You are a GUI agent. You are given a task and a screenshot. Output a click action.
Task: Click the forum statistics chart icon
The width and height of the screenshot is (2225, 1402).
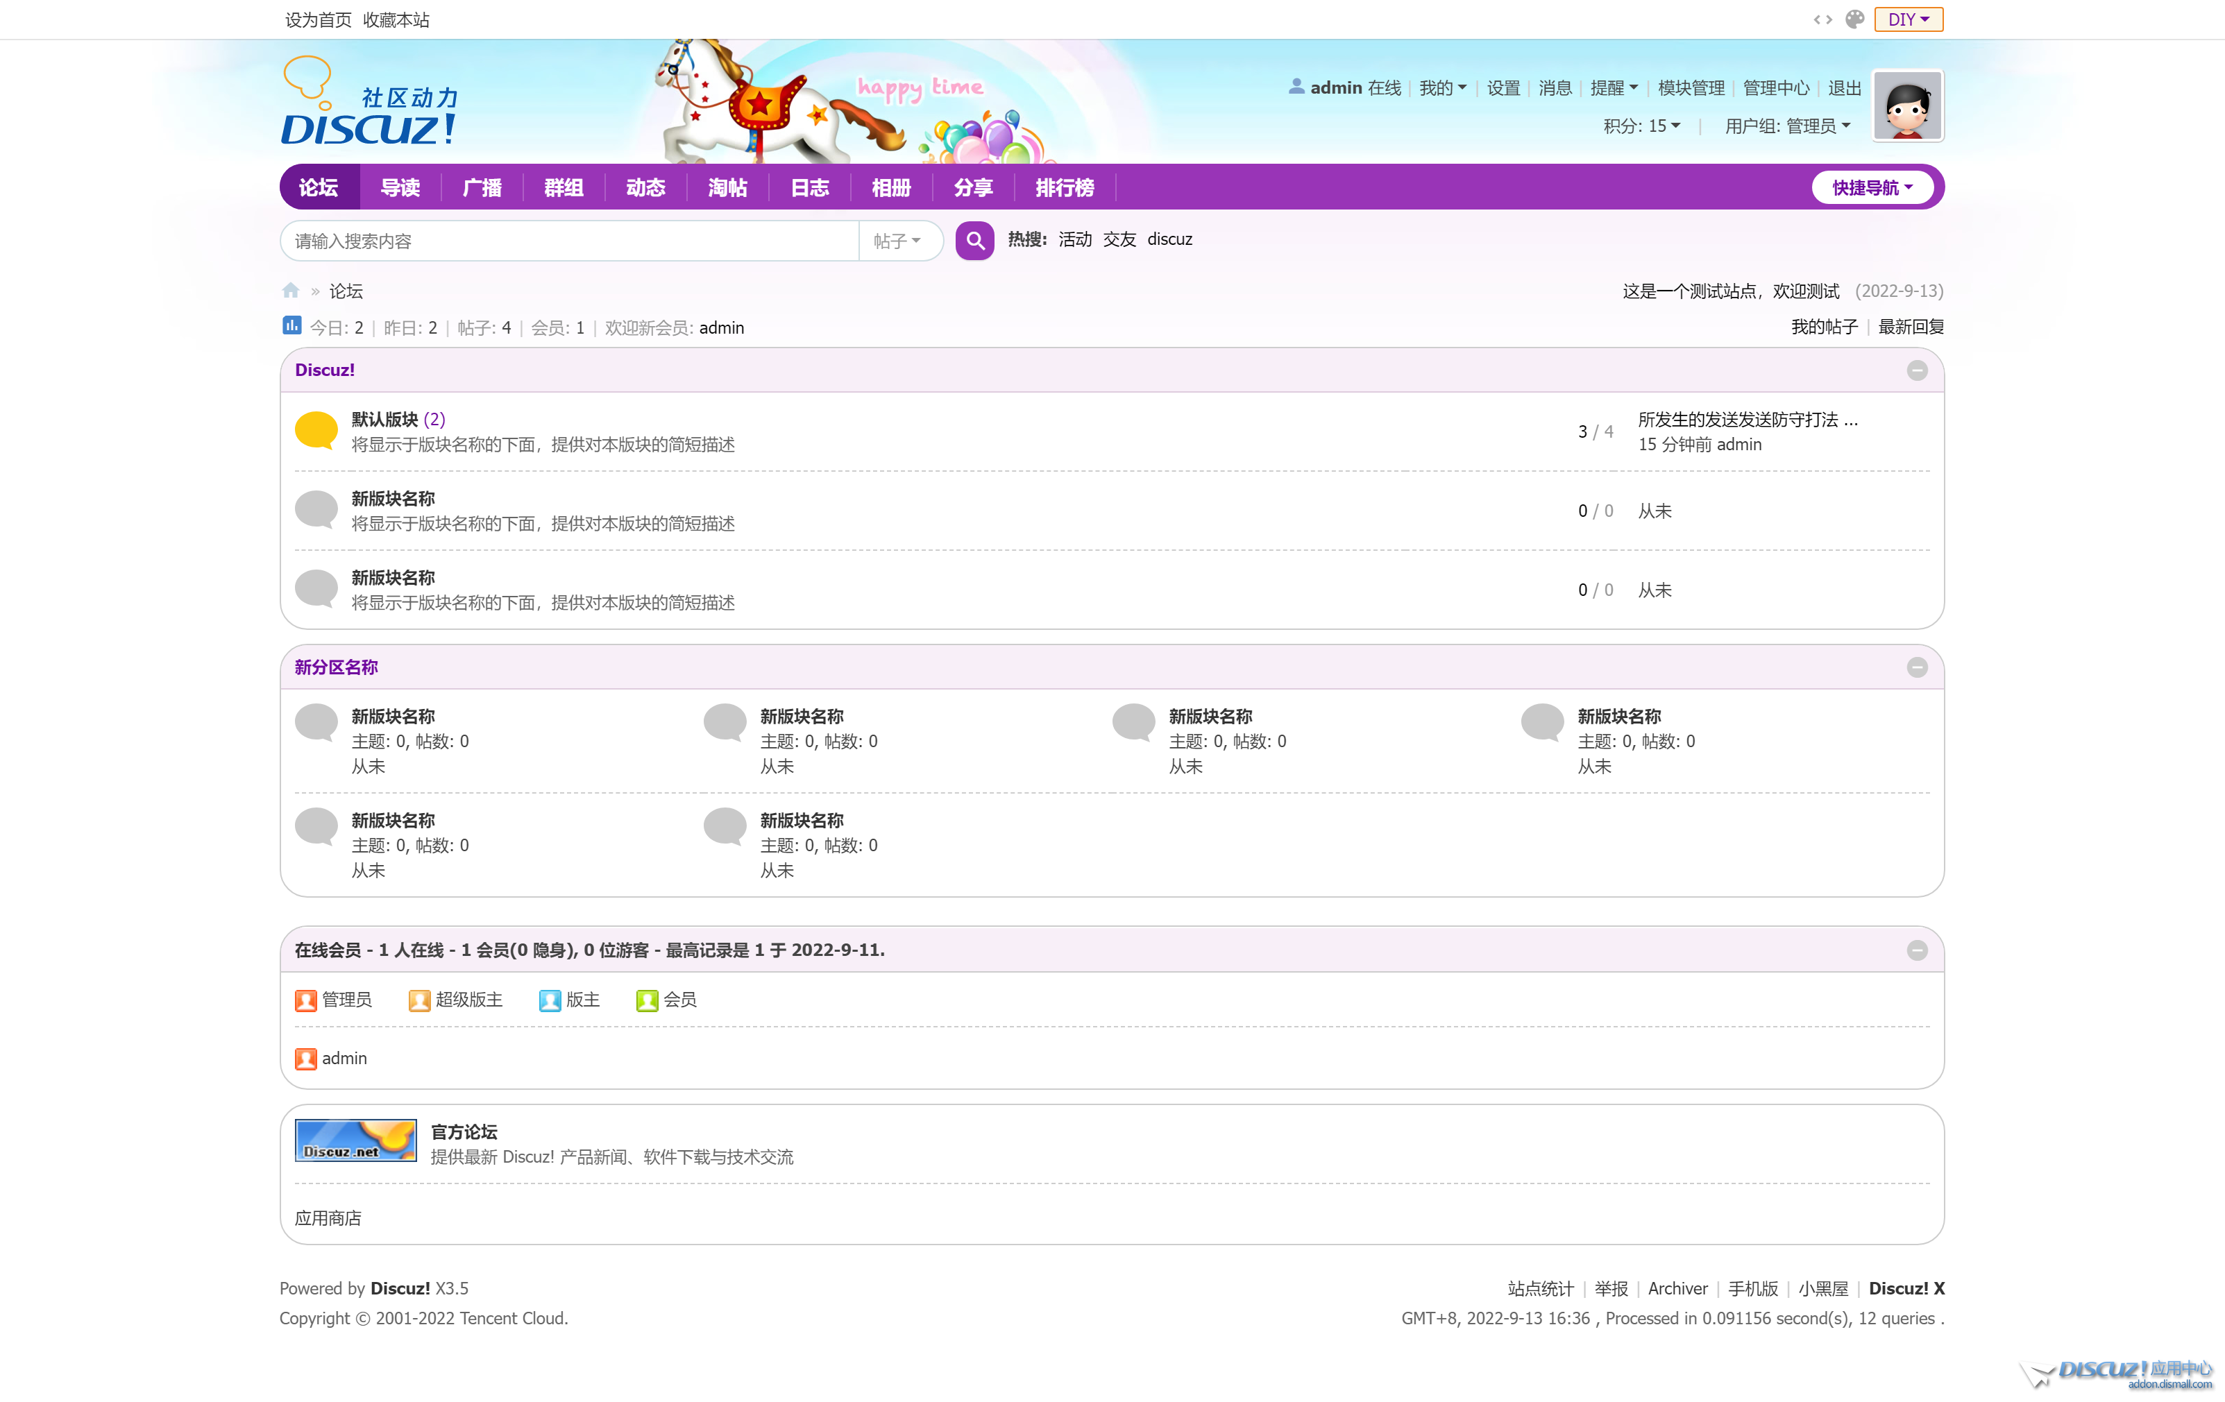tap(291, 326)
